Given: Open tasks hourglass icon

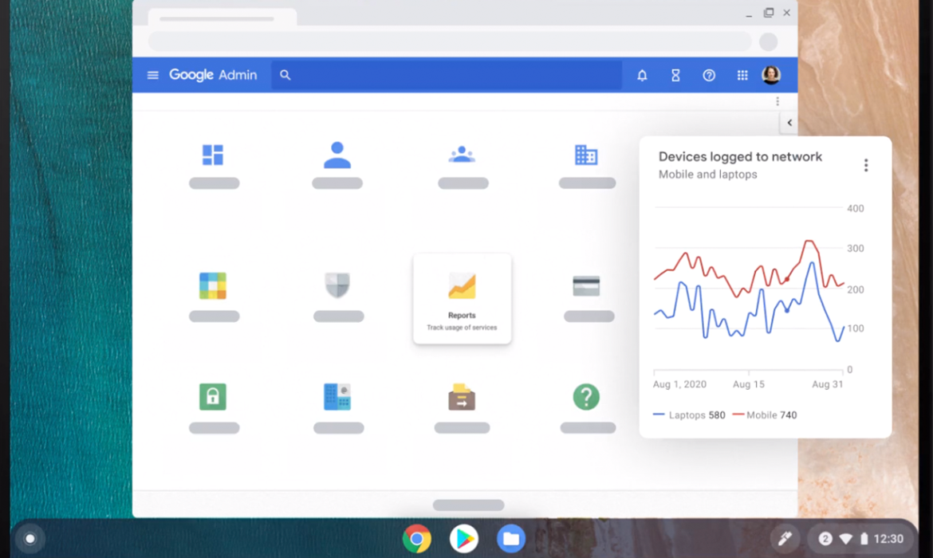Looking at the screenshot, I should (x=675, y=75).
